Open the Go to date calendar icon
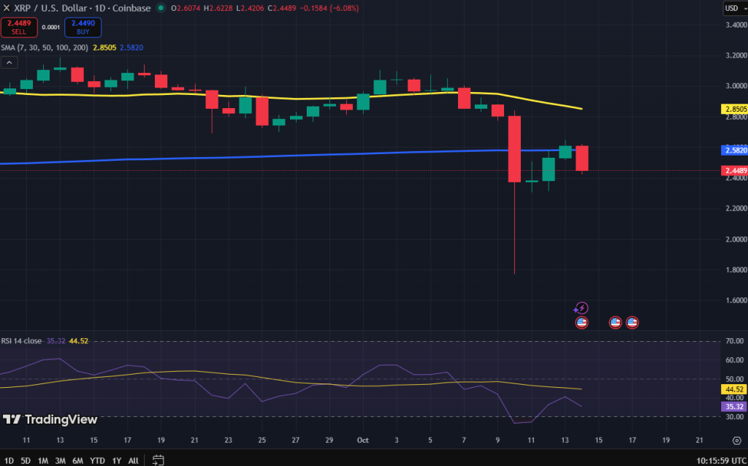 158,460
